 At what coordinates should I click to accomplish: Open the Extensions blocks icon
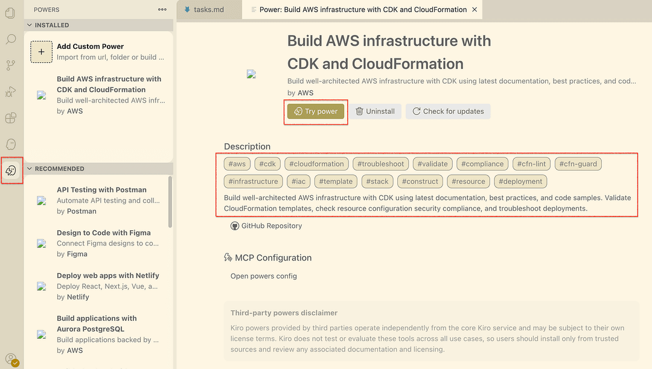[10, 118]
